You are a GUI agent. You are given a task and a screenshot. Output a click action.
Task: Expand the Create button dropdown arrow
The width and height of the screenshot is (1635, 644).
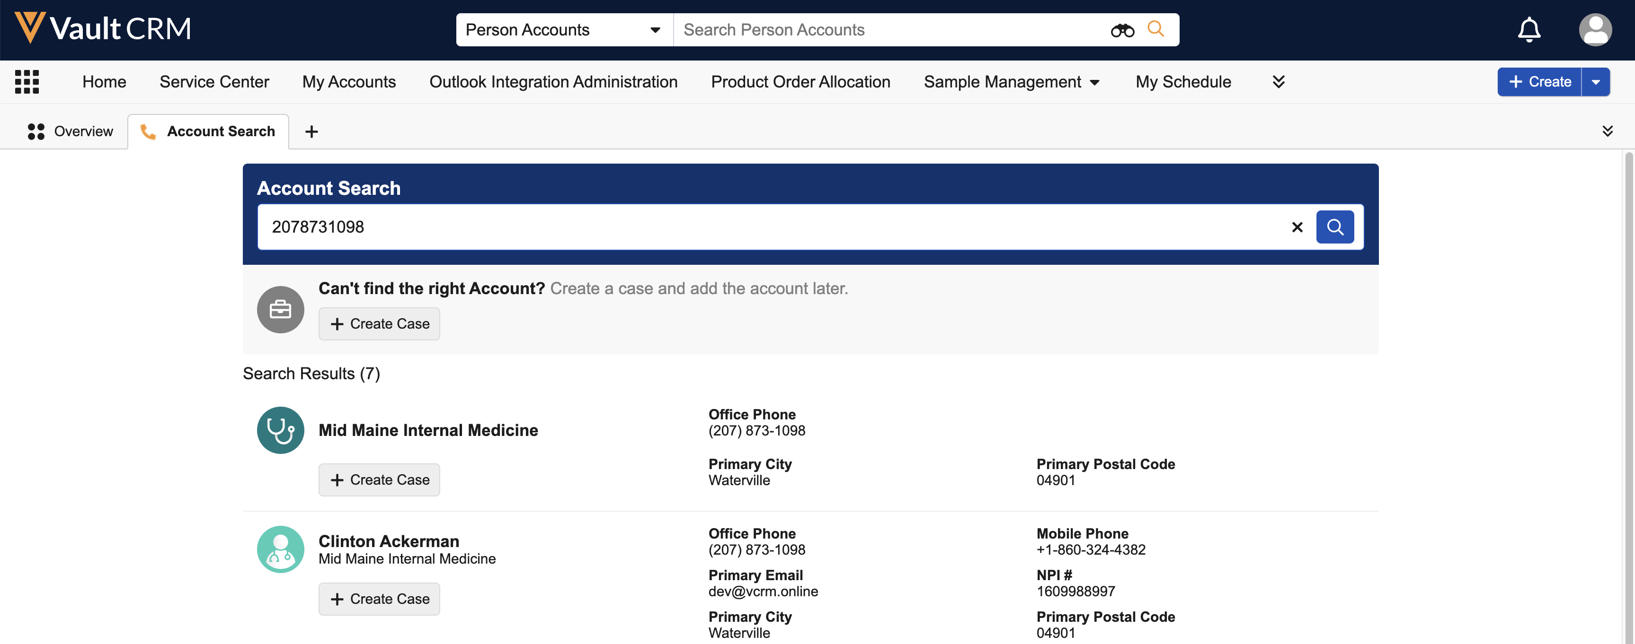click(1595, 82)
